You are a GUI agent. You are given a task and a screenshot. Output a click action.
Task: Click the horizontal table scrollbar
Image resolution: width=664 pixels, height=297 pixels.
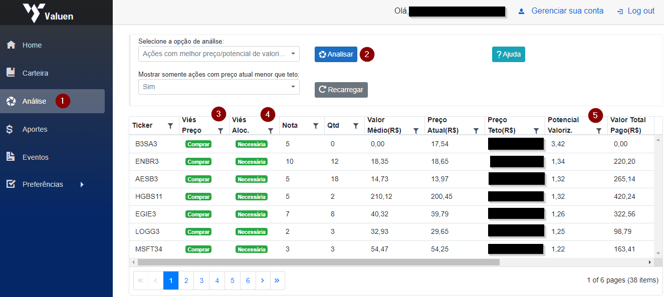click(319, 262)
